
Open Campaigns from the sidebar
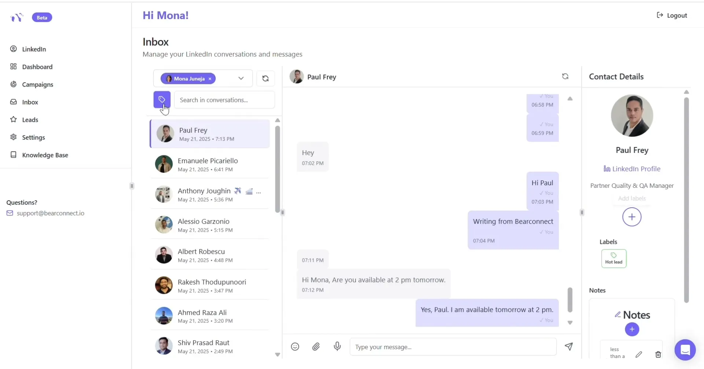[37, 84]
